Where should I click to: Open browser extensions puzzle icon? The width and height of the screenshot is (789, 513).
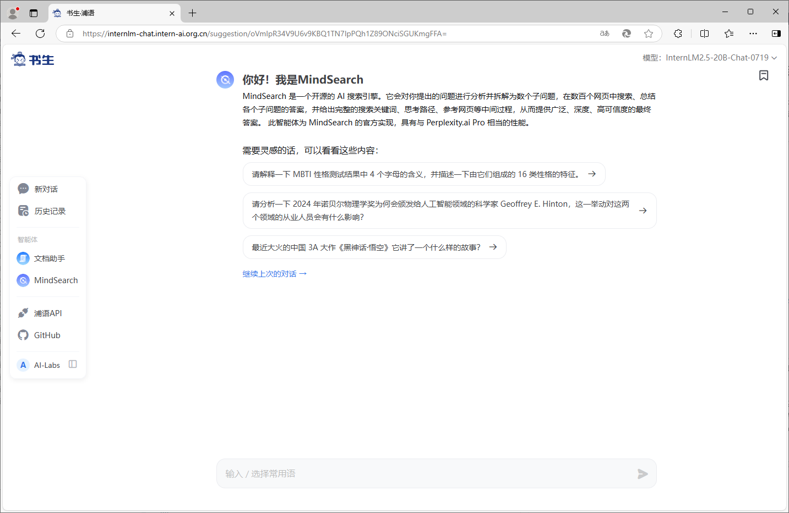(x=678, y=34)
